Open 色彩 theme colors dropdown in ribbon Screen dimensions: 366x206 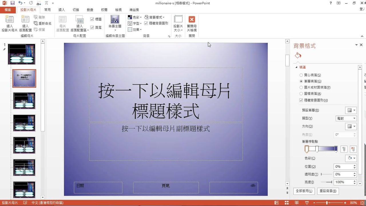pos(135,17)
